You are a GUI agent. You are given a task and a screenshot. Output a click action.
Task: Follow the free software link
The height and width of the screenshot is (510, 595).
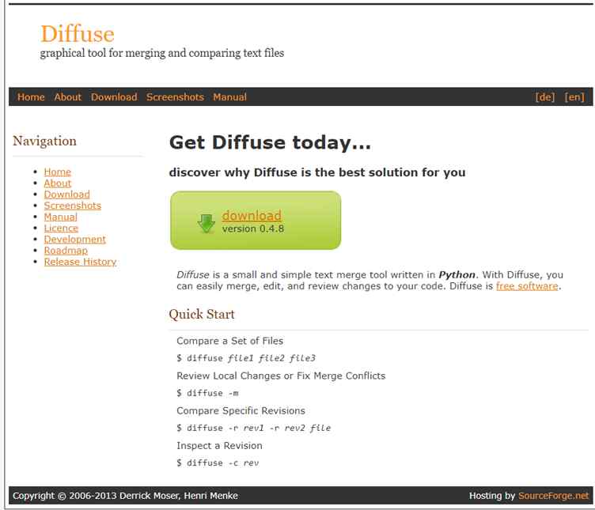pos(527,286)
